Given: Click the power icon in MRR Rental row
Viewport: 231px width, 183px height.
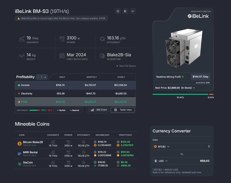Looking at the screenshot, I should pos(68,152).
